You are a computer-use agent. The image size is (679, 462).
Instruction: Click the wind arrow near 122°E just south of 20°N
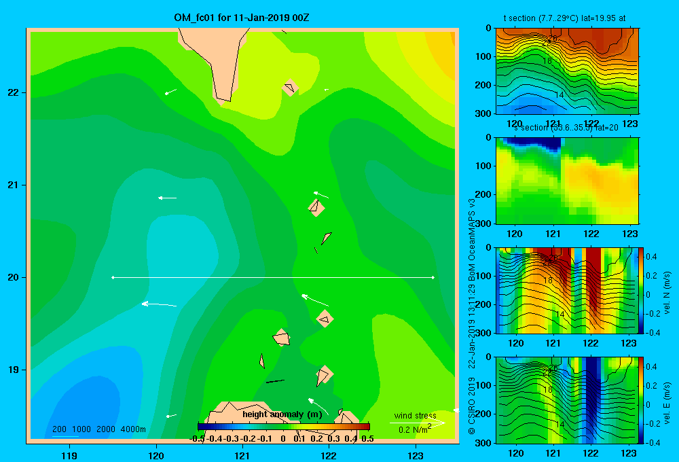click(x=315, y=300)
